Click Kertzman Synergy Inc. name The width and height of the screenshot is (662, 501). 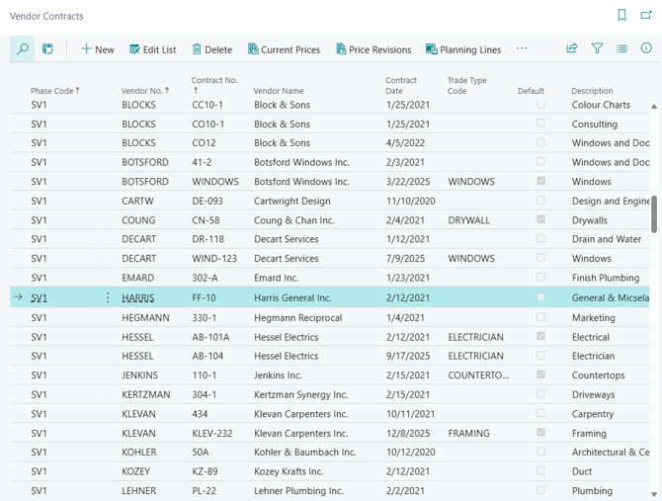tap(301, 394)
